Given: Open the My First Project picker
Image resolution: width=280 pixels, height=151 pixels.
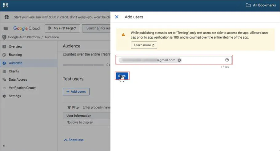Looking at the screenshot, I should pos(62,28).
